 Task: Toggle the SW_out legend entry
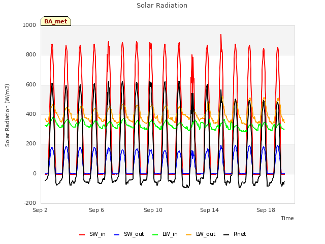click(x=128, y=234)
